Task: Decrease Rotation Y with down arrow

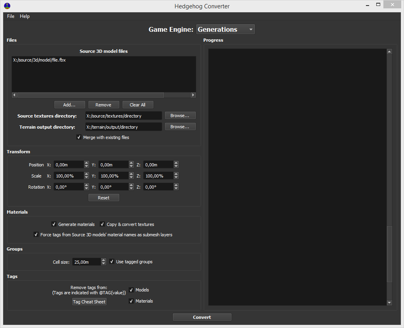Action: pyautogui.click(x=131, y=189)
